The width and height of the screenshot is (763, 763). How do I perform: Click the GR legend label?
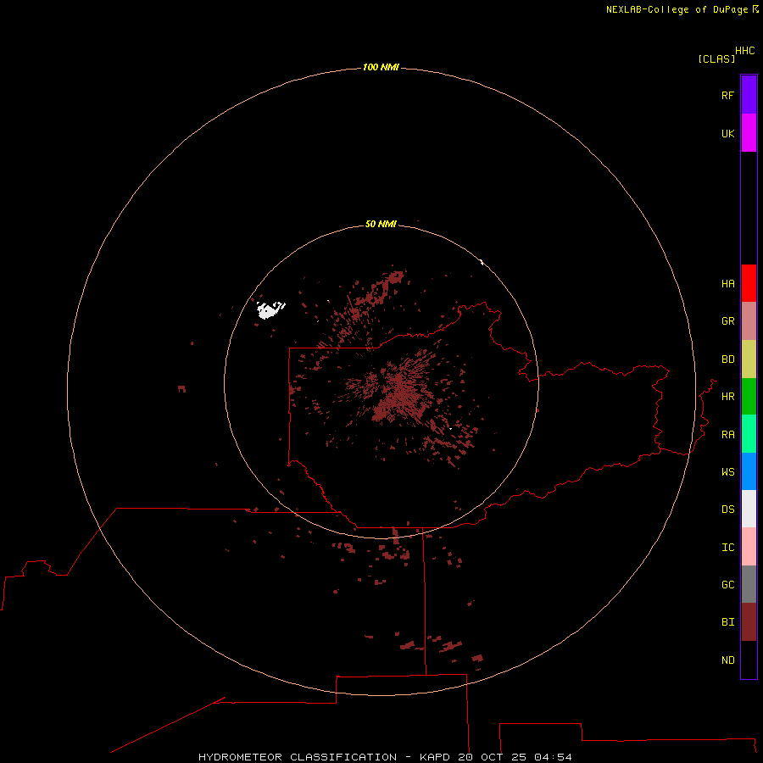point(727,321)
